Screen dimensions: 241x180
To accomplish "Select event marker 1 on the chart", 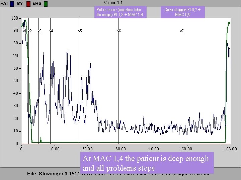I will pos(24,31).
